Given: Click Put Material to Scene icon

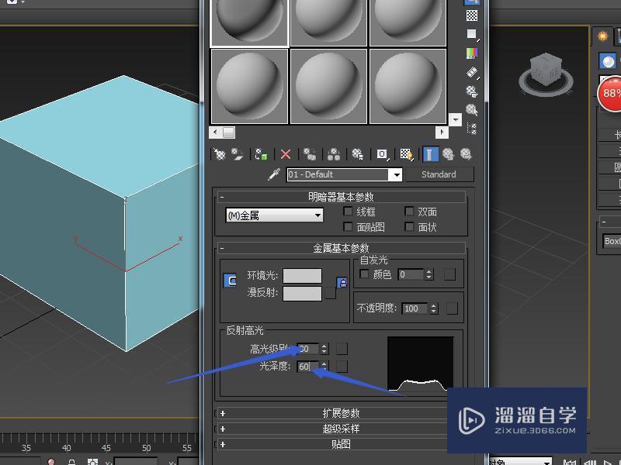Looking at the screenshot, I should (x=237, y=153).
